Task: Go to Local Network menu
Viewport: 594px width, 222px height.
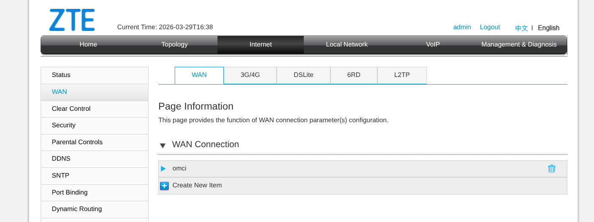Action: coord(346,44)
